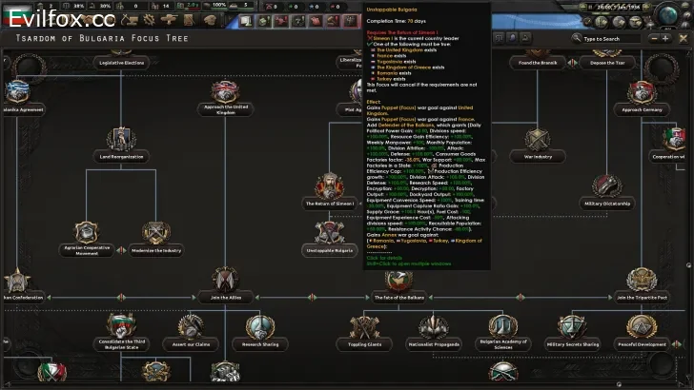Open the Logistics menu icon

click(x=190, y=19)
